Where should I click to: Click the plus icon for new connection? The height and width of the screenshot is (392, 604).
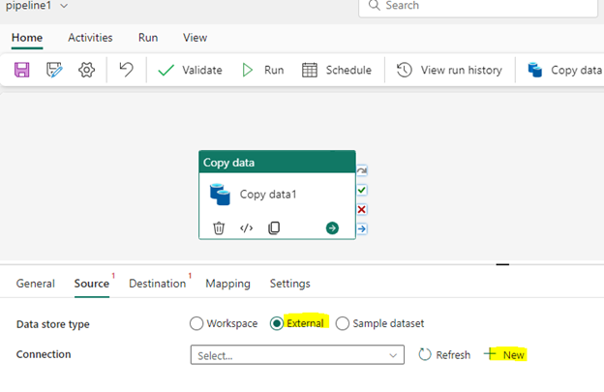pos(490,353)
